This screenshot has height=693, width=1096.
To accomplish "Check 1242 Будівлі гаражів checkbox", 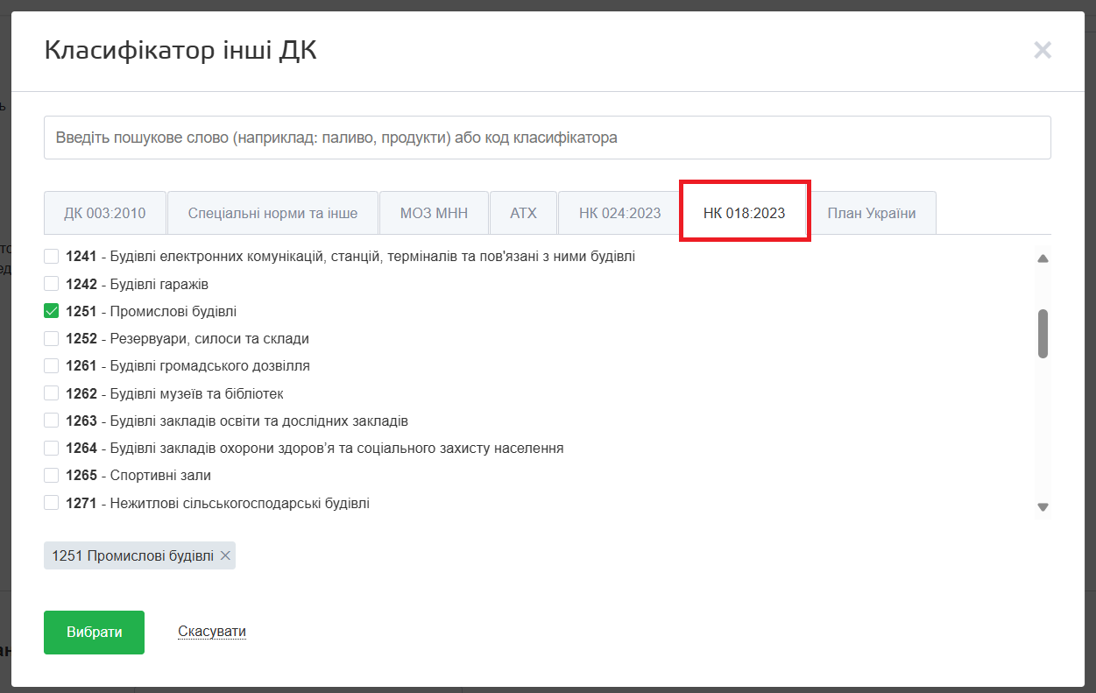I will coord(52,284).
